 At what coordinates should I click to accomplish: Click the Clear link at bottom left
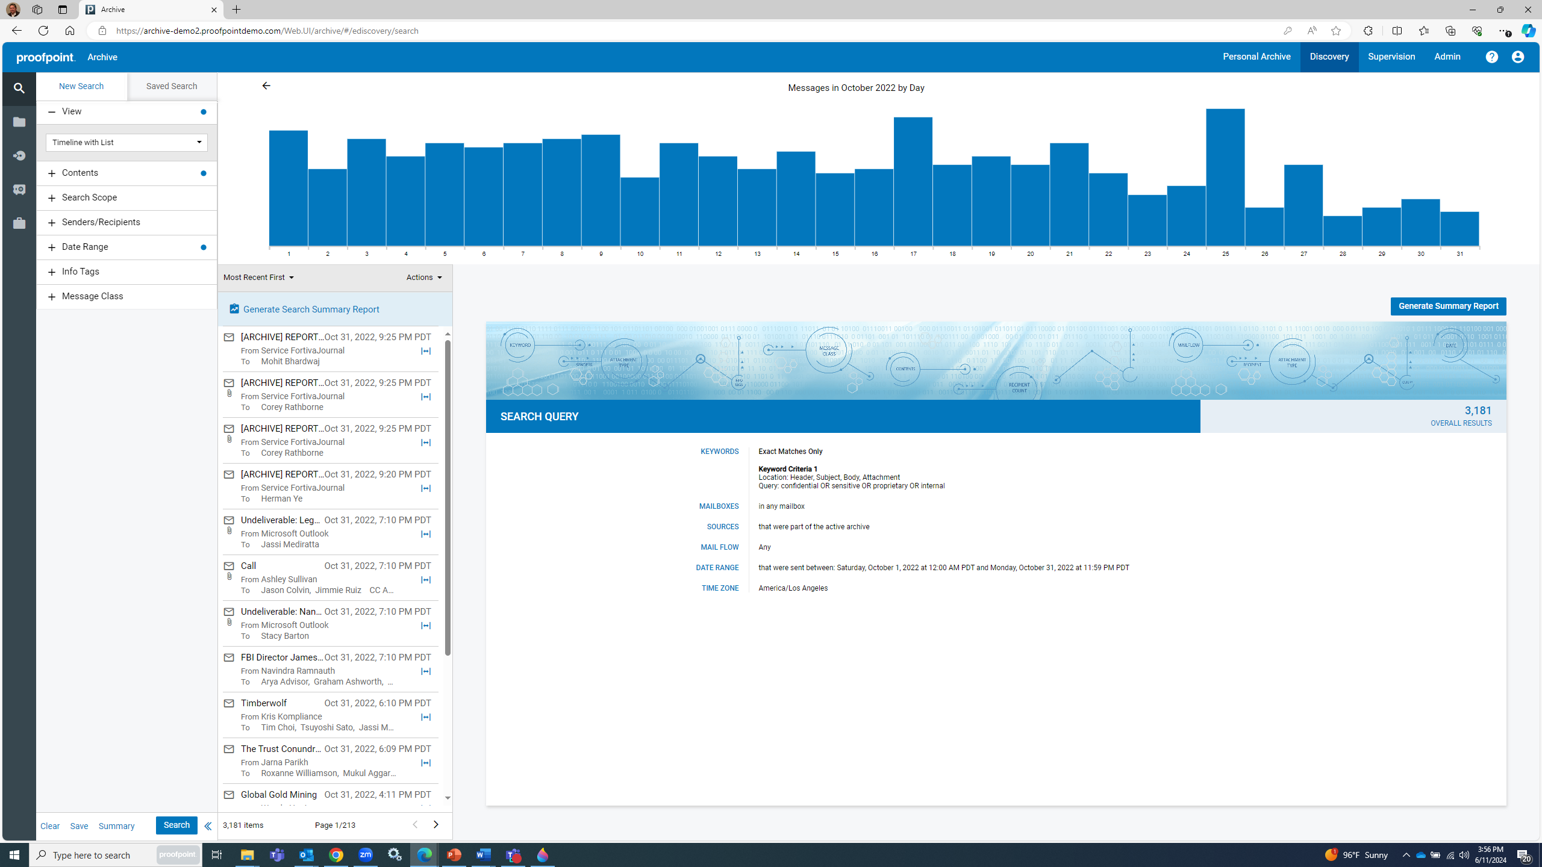[49, 825]
